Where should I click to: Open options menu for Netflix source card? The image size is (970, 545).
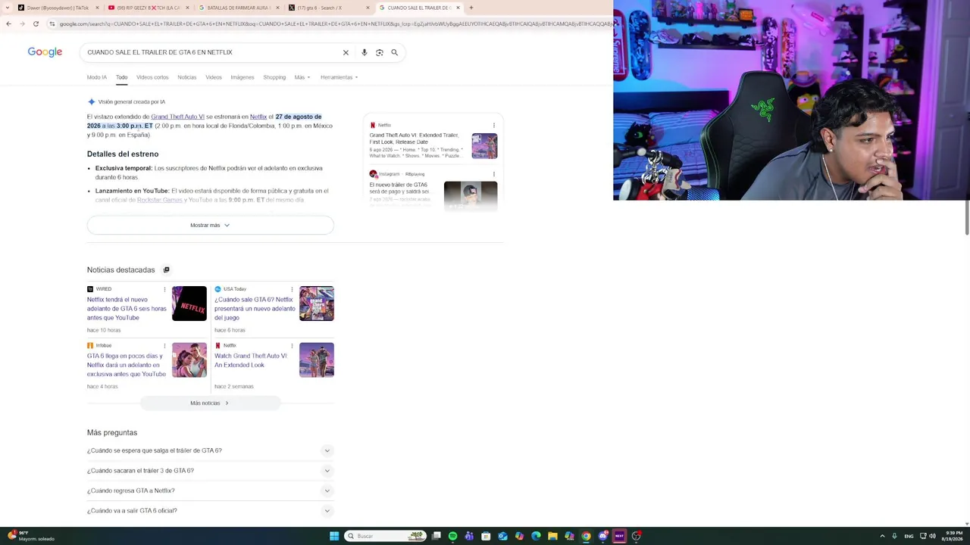click(493, 125)
